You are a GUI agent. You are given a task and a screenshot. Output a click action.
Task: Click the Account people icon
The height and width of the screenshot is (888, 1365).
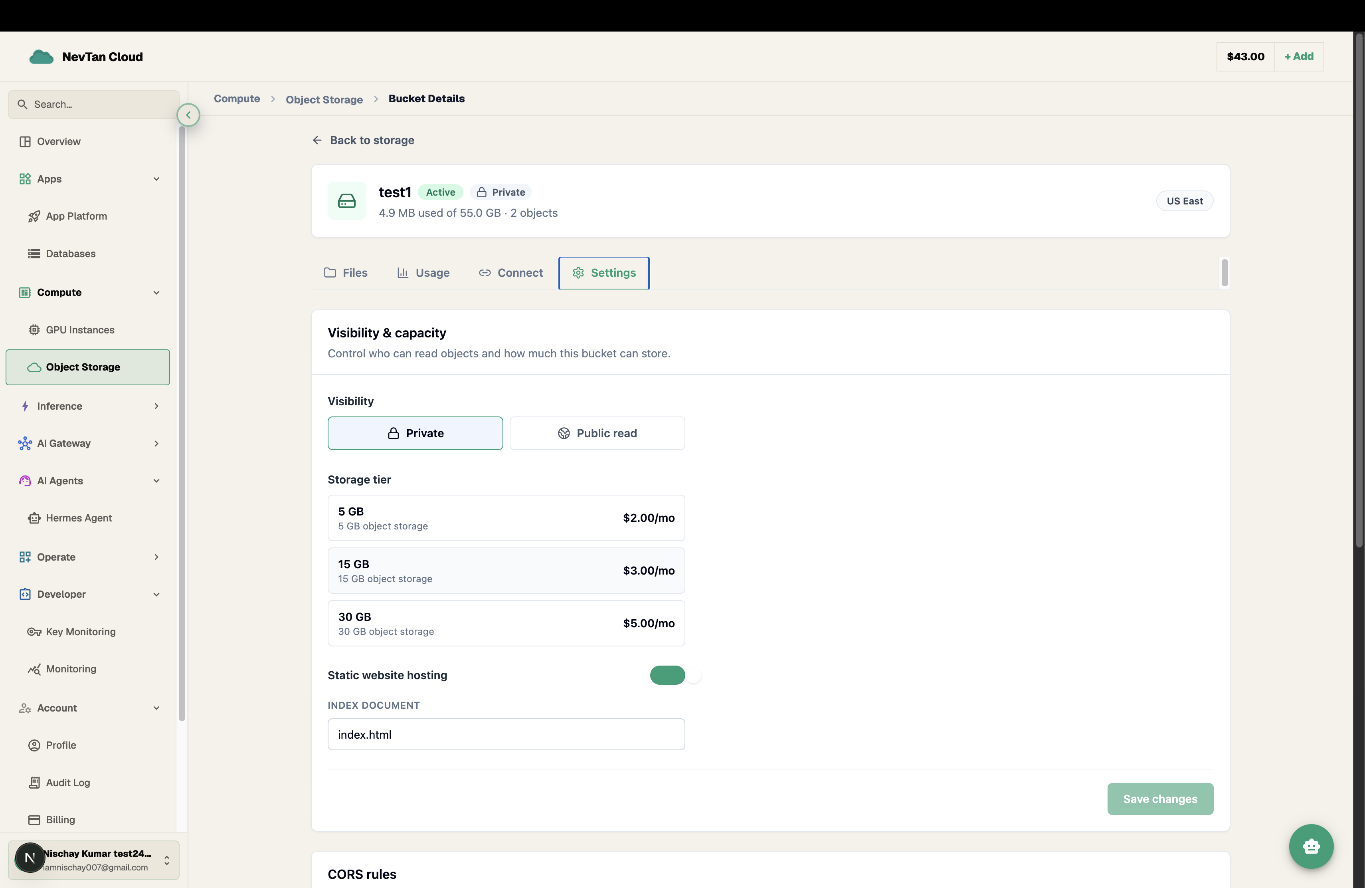(x=25, y=708)
